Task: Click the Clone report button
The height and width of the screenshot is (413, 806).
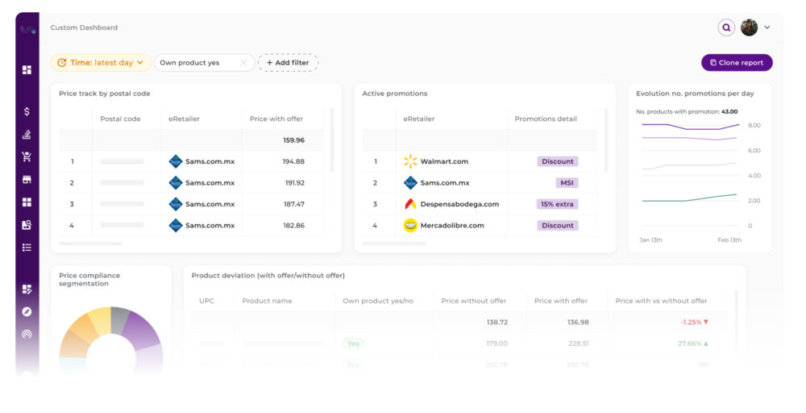Action: coord(737,63)
